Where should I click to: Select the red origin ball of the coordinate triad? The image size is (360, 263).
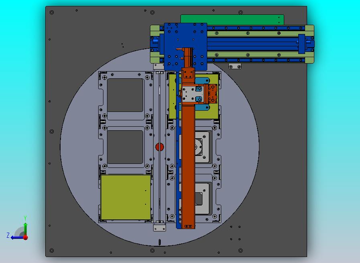[x=26, y=237]
